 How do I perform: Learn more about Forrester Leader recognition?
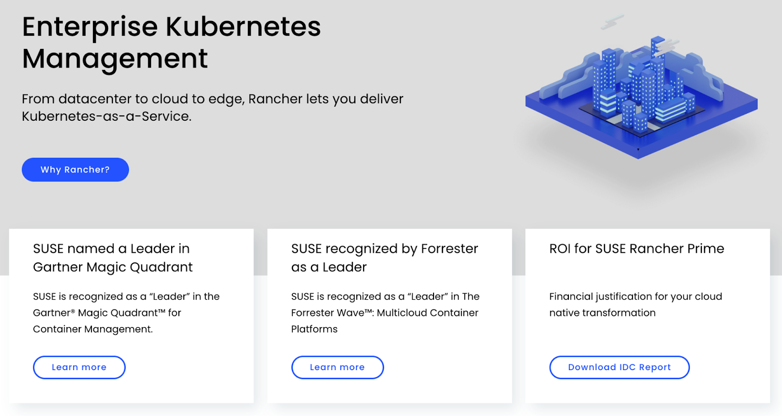tap(337, 367)
